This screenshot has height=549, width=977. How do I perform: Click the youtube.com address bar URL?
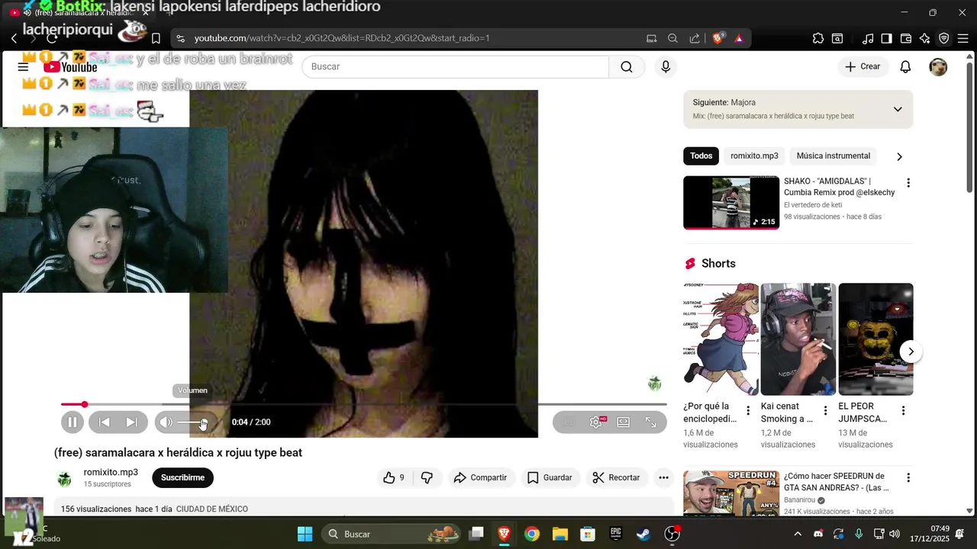pyautogui.click(x=342, y=38)
